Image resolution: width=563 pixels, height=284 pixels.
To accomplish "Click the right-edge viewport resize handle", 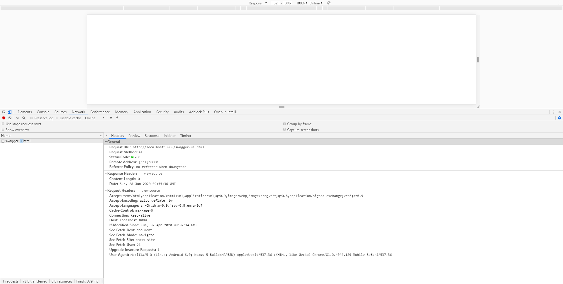I will (478, 59).
